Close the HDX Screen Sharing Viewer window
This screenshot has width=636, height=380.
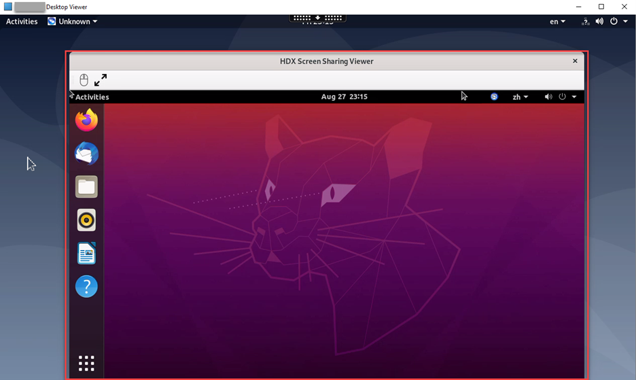click(575, 61)
